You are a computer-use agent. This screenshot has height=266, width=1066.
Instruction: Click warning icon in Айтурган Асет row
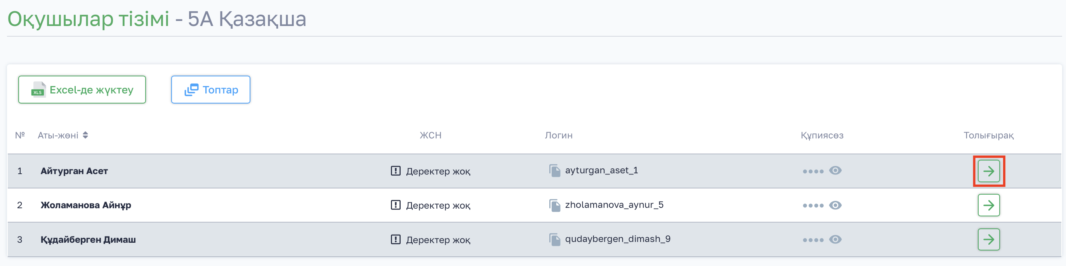(395, 171)
